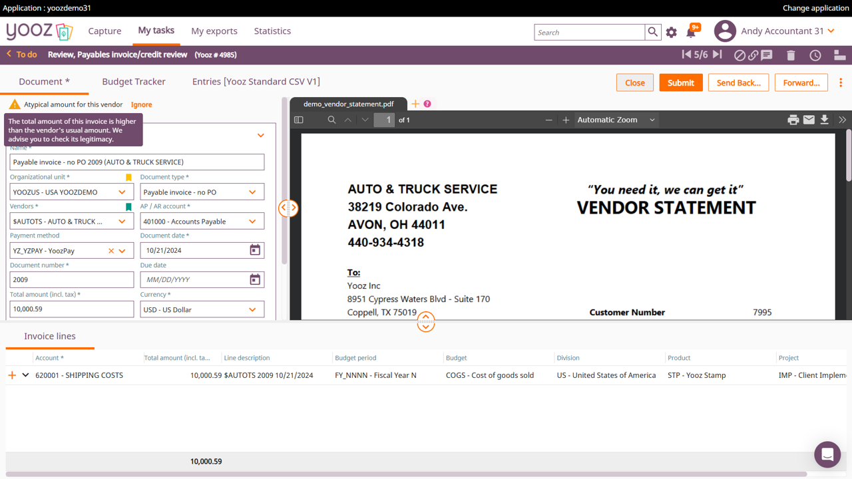Image resolution: width=852 pixels, height=479 pixels.
Task: Open calendar picker for Due date
Action: click(x=255, y=279)
